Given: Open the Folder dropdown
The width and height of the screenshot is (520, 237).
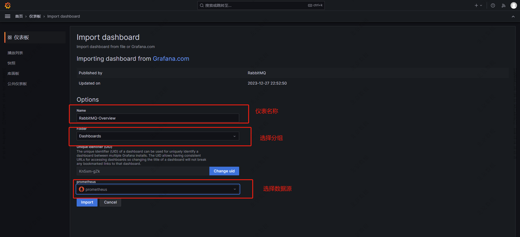Looking at the screenshot, I should click(x=158, y=136).
